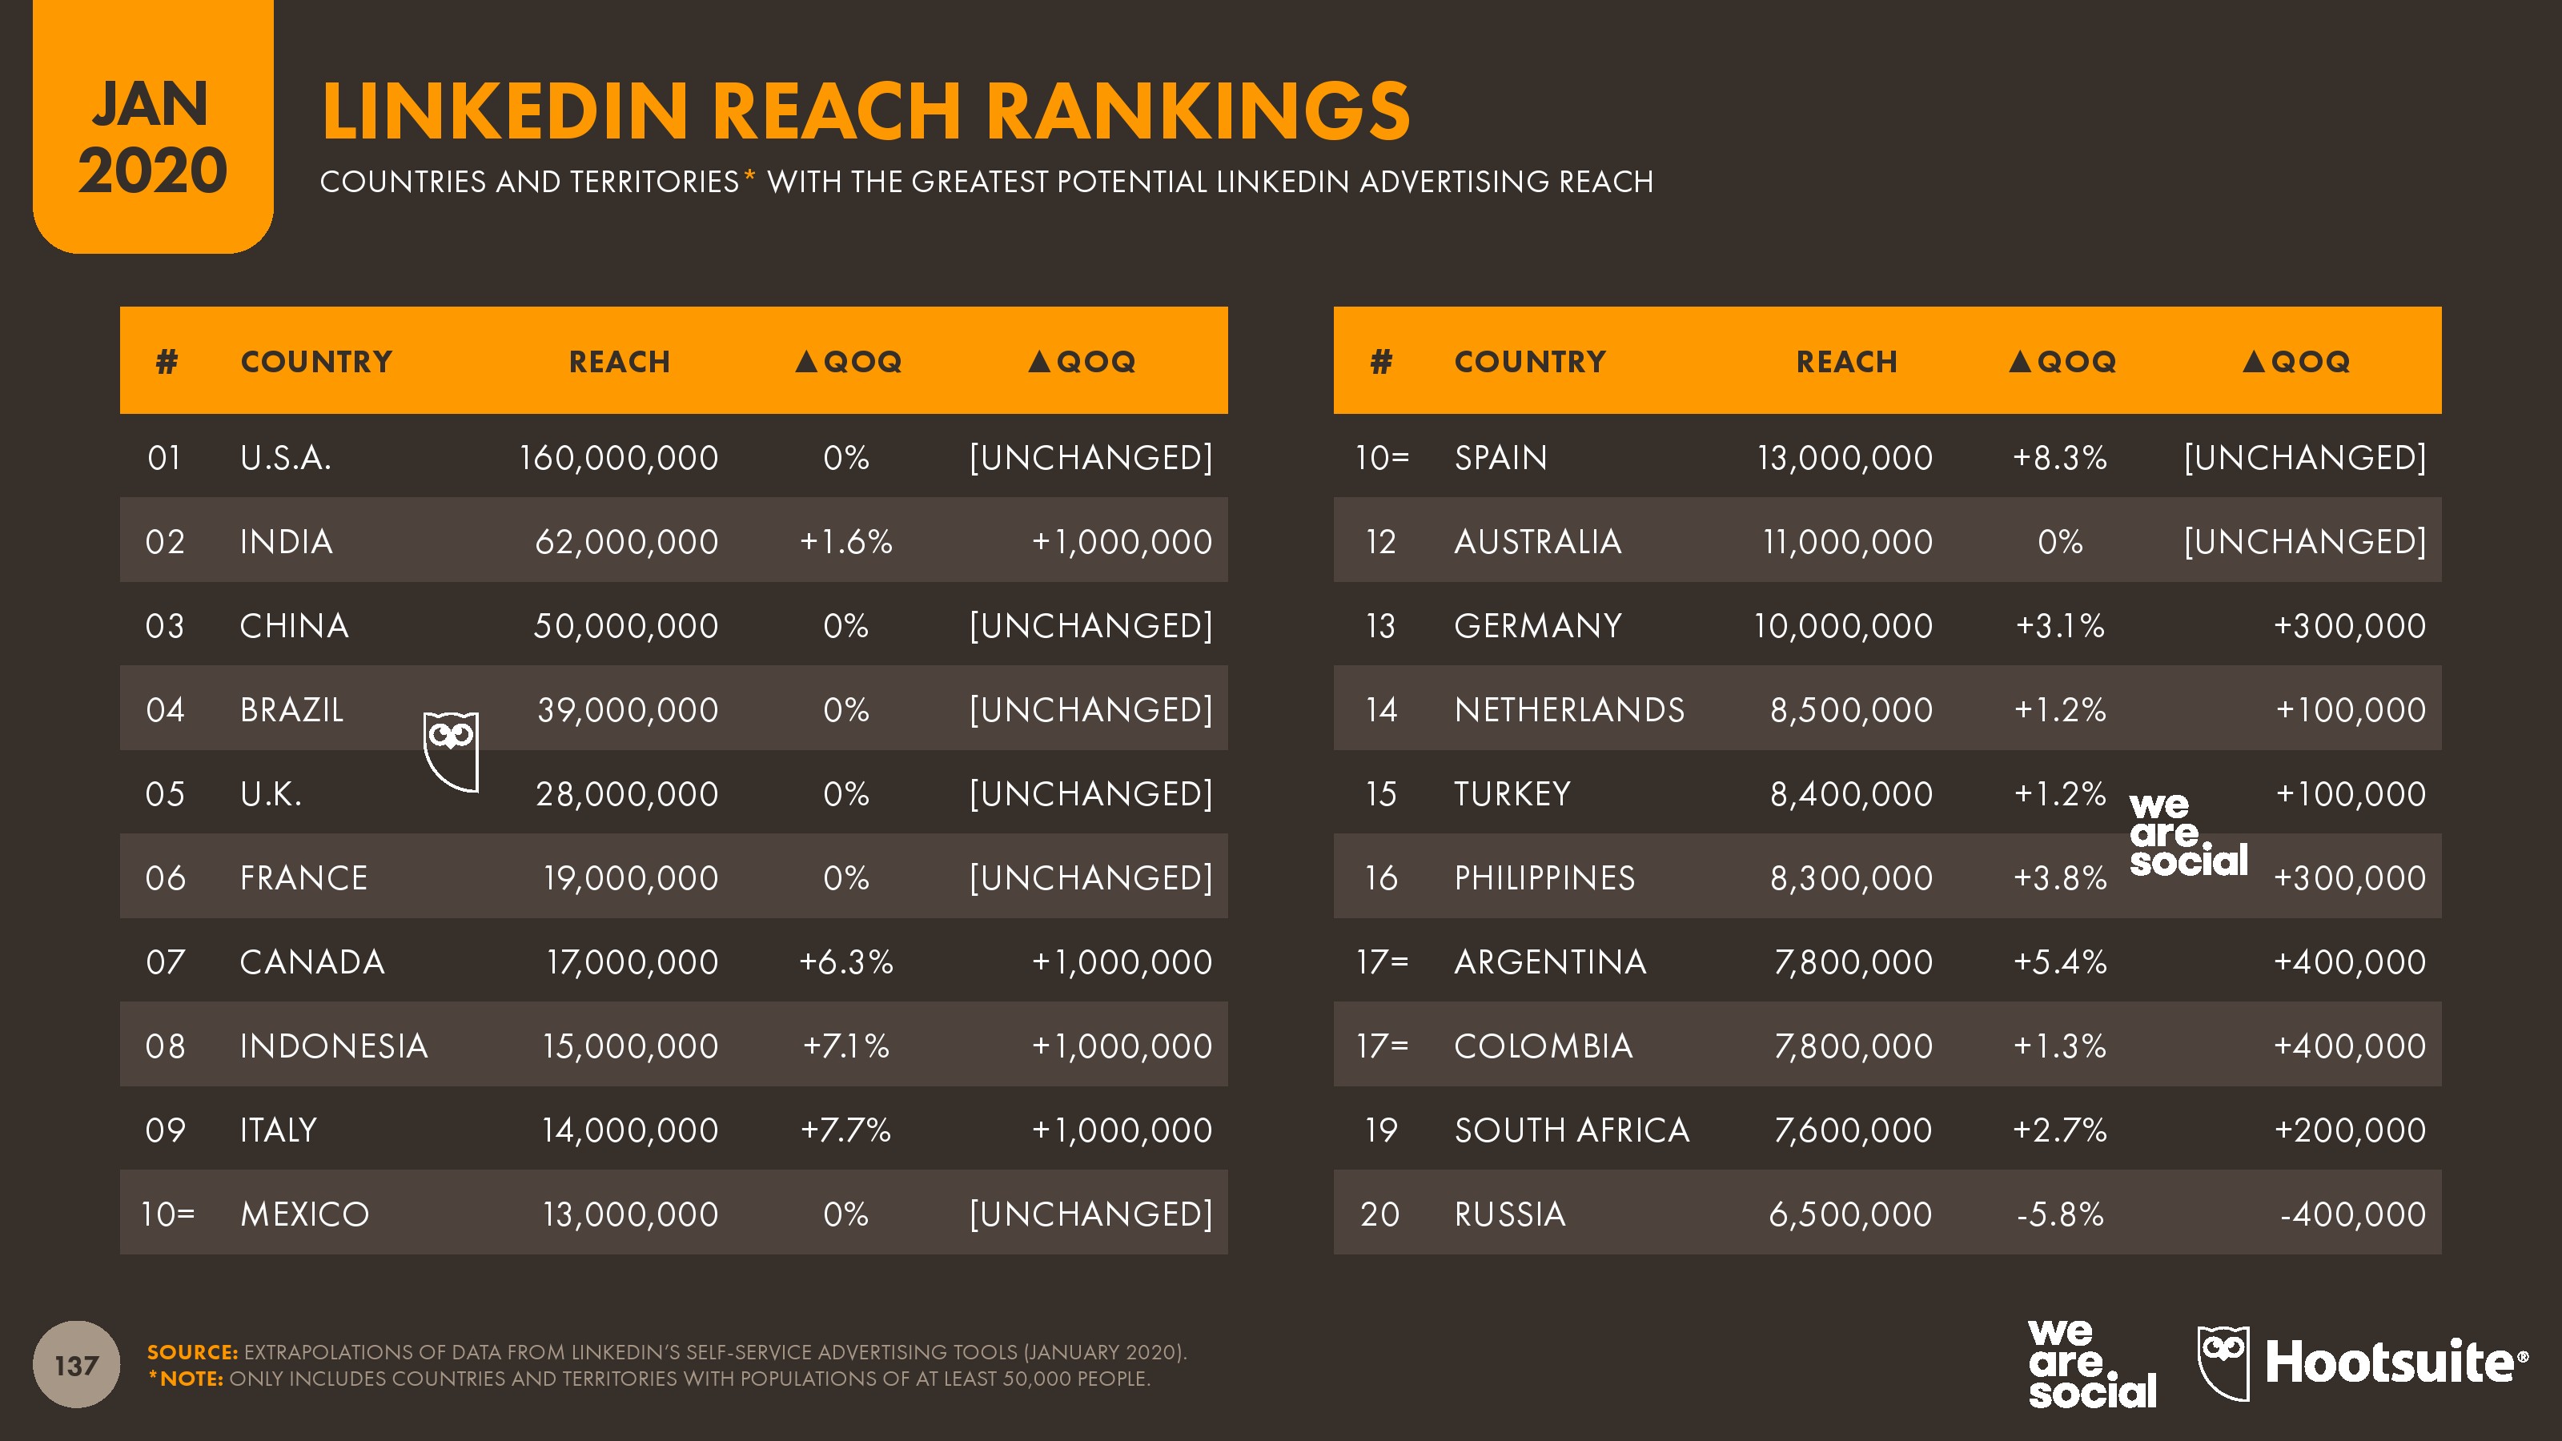Screen dimensions: 2562x1441
Task: Click the page number 137 circle
Action: pyautogui.click(x=77, y=1364)
